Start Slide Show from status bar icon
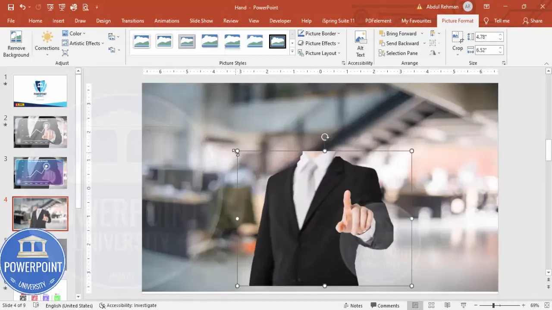 point(463,305)
